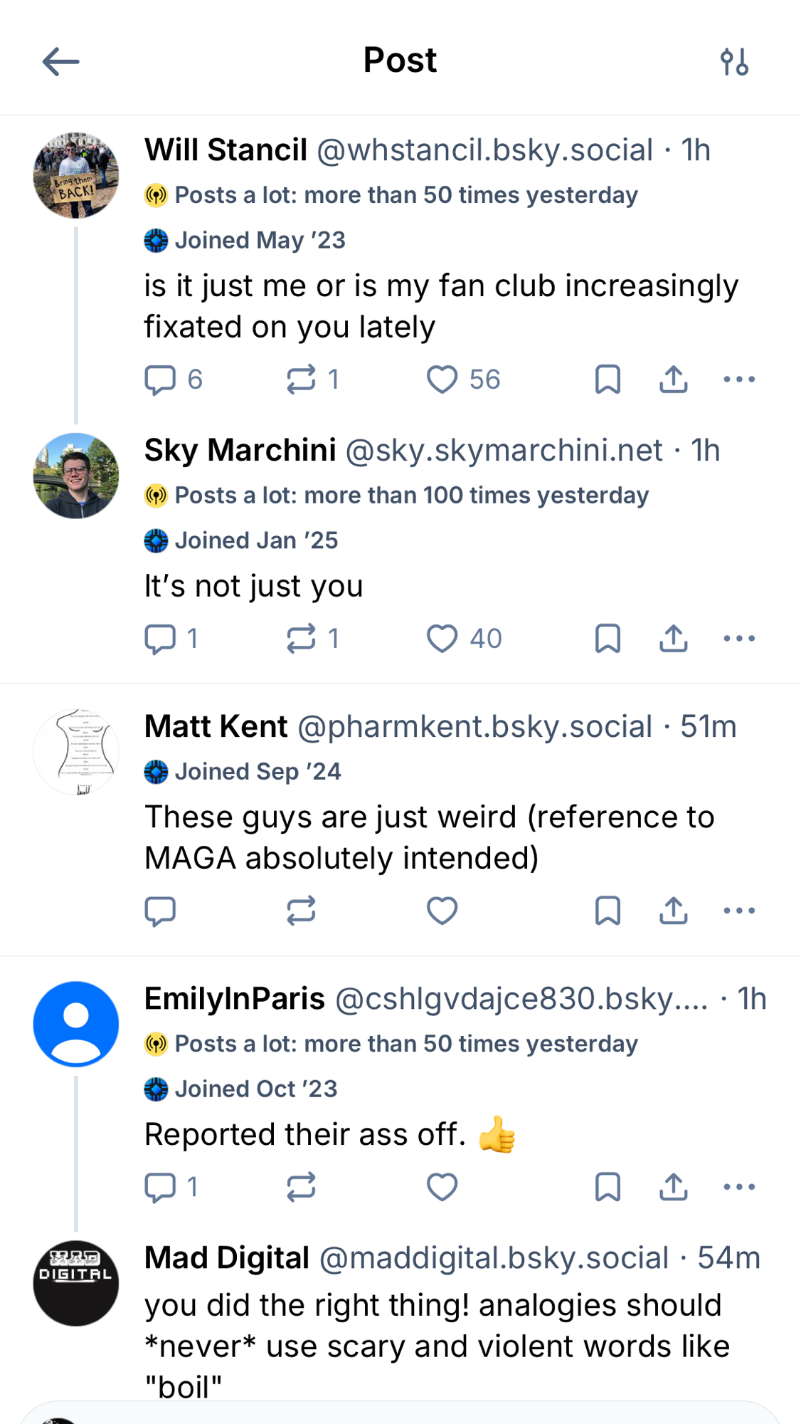Reply to EmilyInParis's post
The width and height of the screenshot is (801, 1424).
(160, 1187)
